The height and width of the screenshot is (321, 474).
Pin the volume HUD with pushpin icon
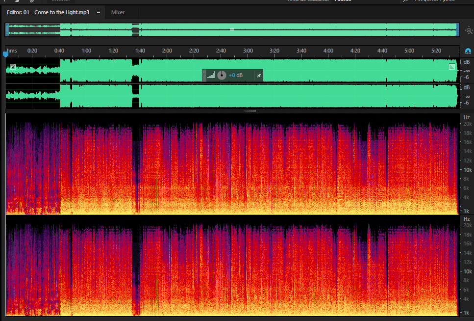click(x=259, y=76)
